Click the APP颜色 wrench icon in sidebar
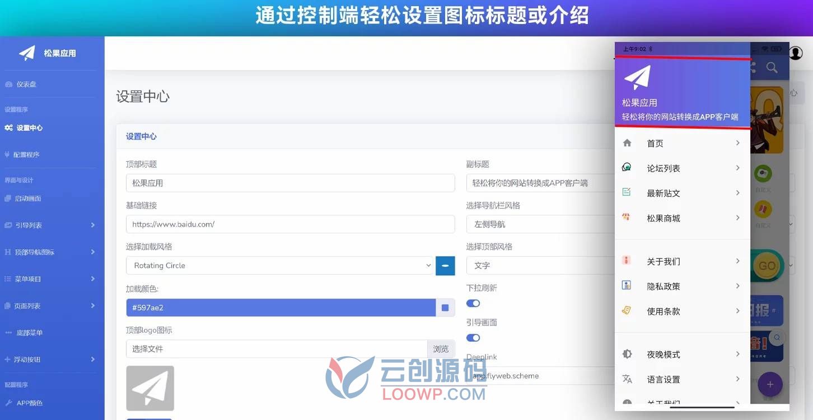 tap(8, 403)
